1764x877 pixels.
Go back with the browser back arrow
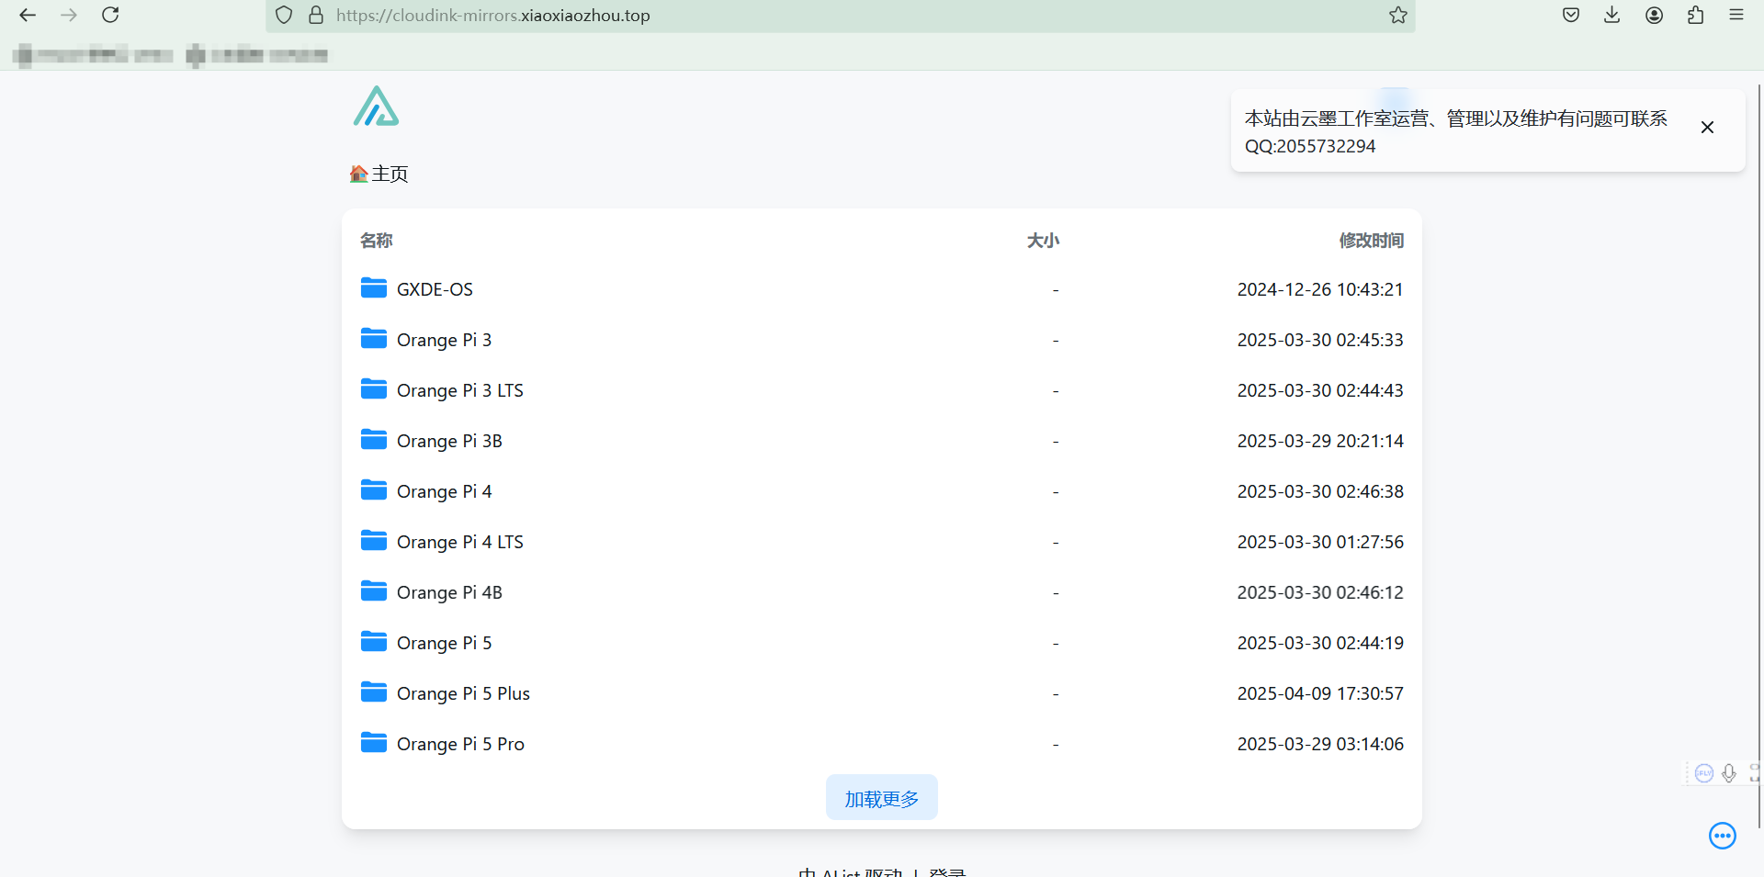pos(28,15)
